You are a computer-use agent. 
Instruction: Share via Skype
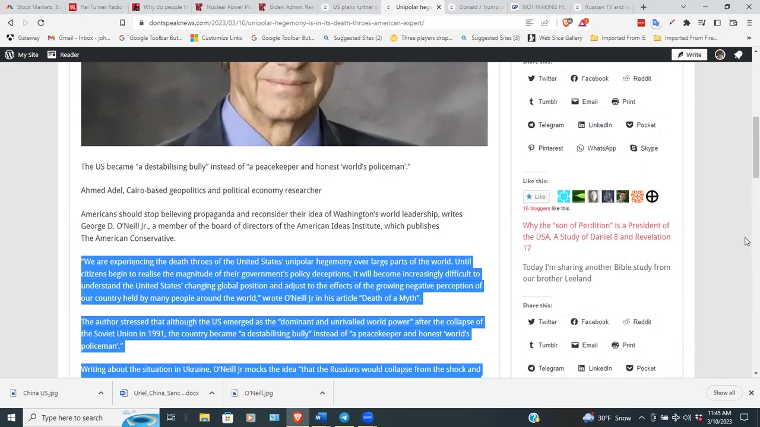coord(644,148)
